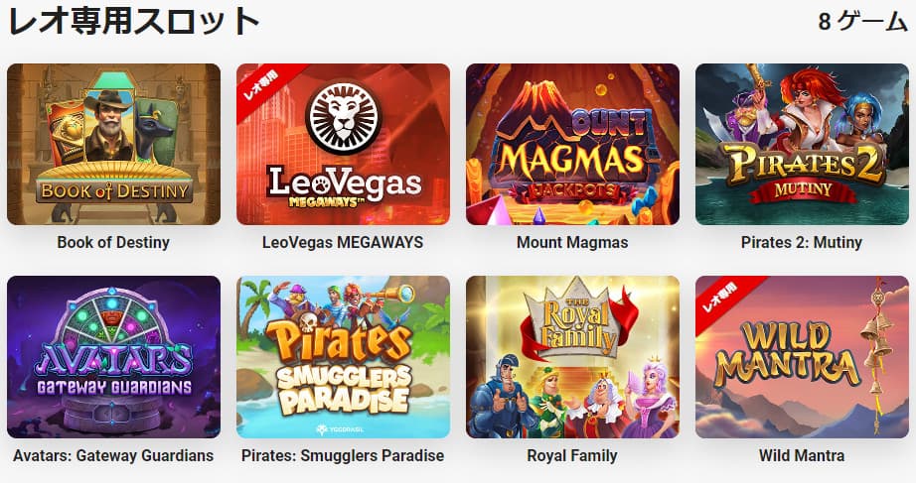Image resolution: width=916 pixels, height=483 pixels.
Task: Click the Book of Destiny title link
Action: point(113,242)
